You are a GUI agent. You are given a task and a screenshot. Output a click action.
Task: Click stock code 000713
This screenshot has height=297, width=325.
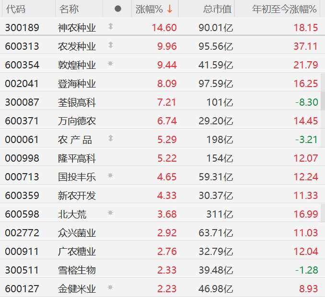click(x=22, y=177)
